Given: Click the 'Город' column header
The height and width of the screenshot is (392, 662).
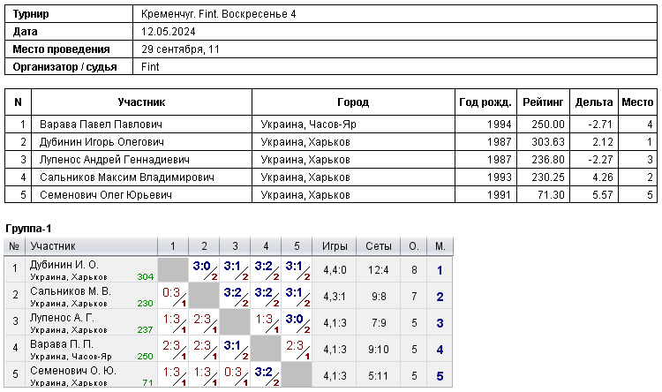Looking at the screenshot, I should (353, 102).
